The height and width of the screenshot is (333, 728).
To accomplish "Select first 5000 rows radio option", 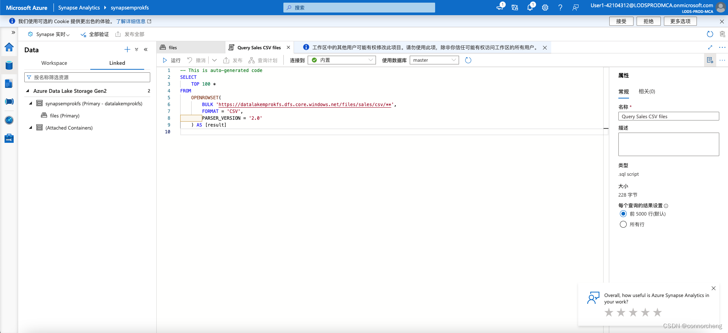I will click(623, 214).
